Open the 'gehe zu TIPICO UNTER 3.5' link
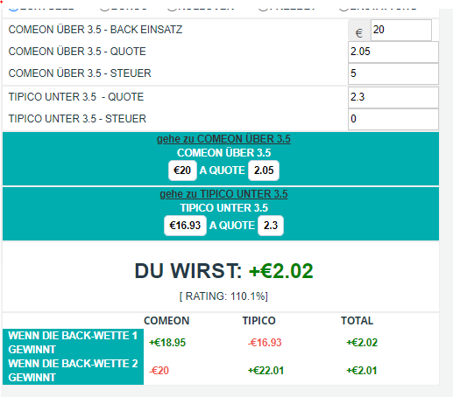453x397 pixels. (223, 194)
